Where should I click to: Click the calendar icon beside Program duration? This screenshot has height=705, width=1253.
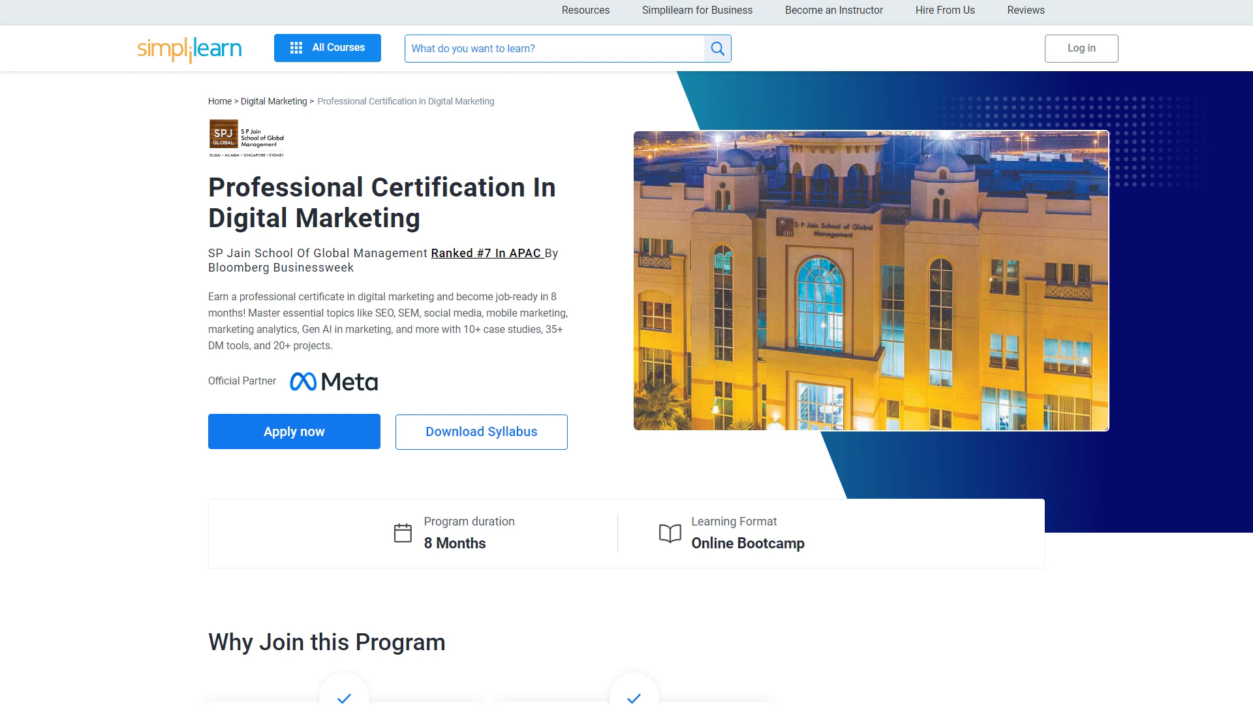tap(403, 533)
